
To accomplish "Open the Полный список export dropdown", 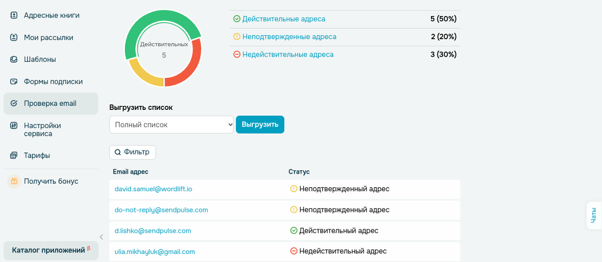I will (172, 124).
